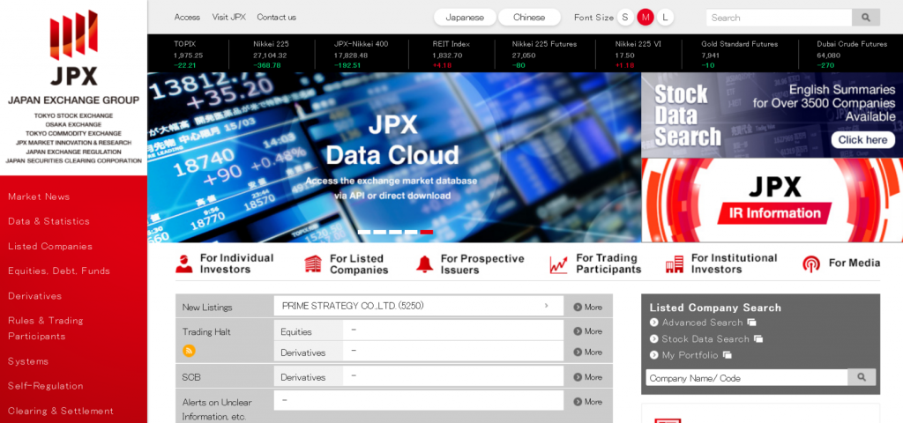The height and width of the screenshot is (423, 903).
Task: Click the arrow icon beside My Portfolio
Action: pyautogui.click(x=653, y=355)
